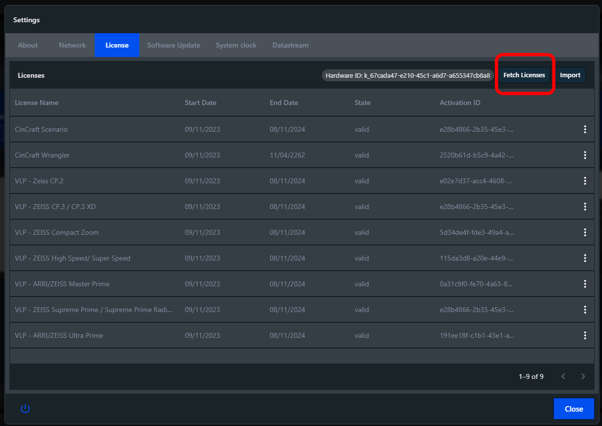Switch to the Network tab
602x426 pixels.
72,45
